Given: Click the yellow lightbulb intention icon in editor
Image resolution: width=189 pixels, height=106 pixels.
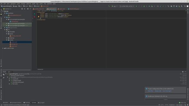Looking at the screenshot, I should pyautogui.click(x=39, y=17).
